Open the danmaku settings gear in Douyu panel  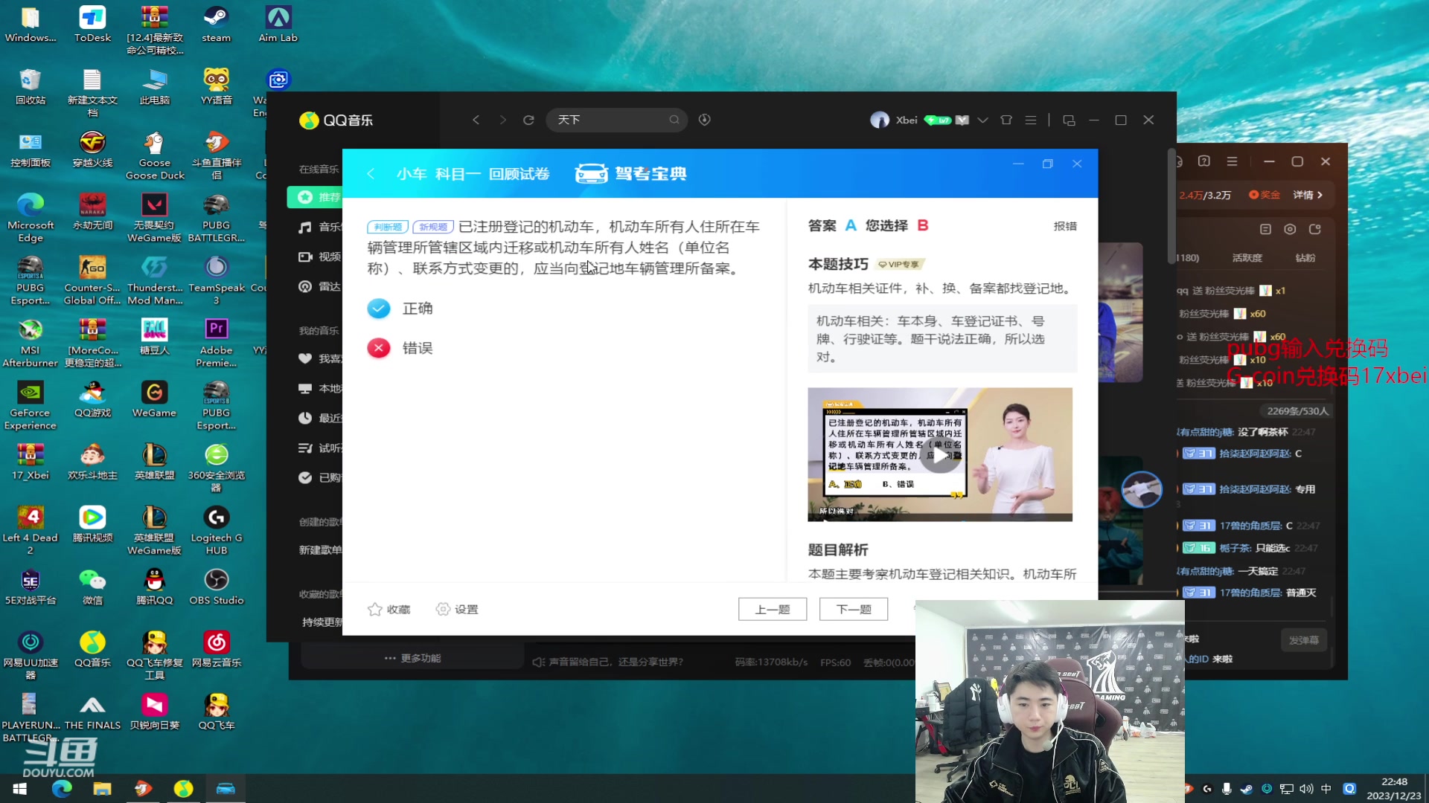(x=1290, y=230)
